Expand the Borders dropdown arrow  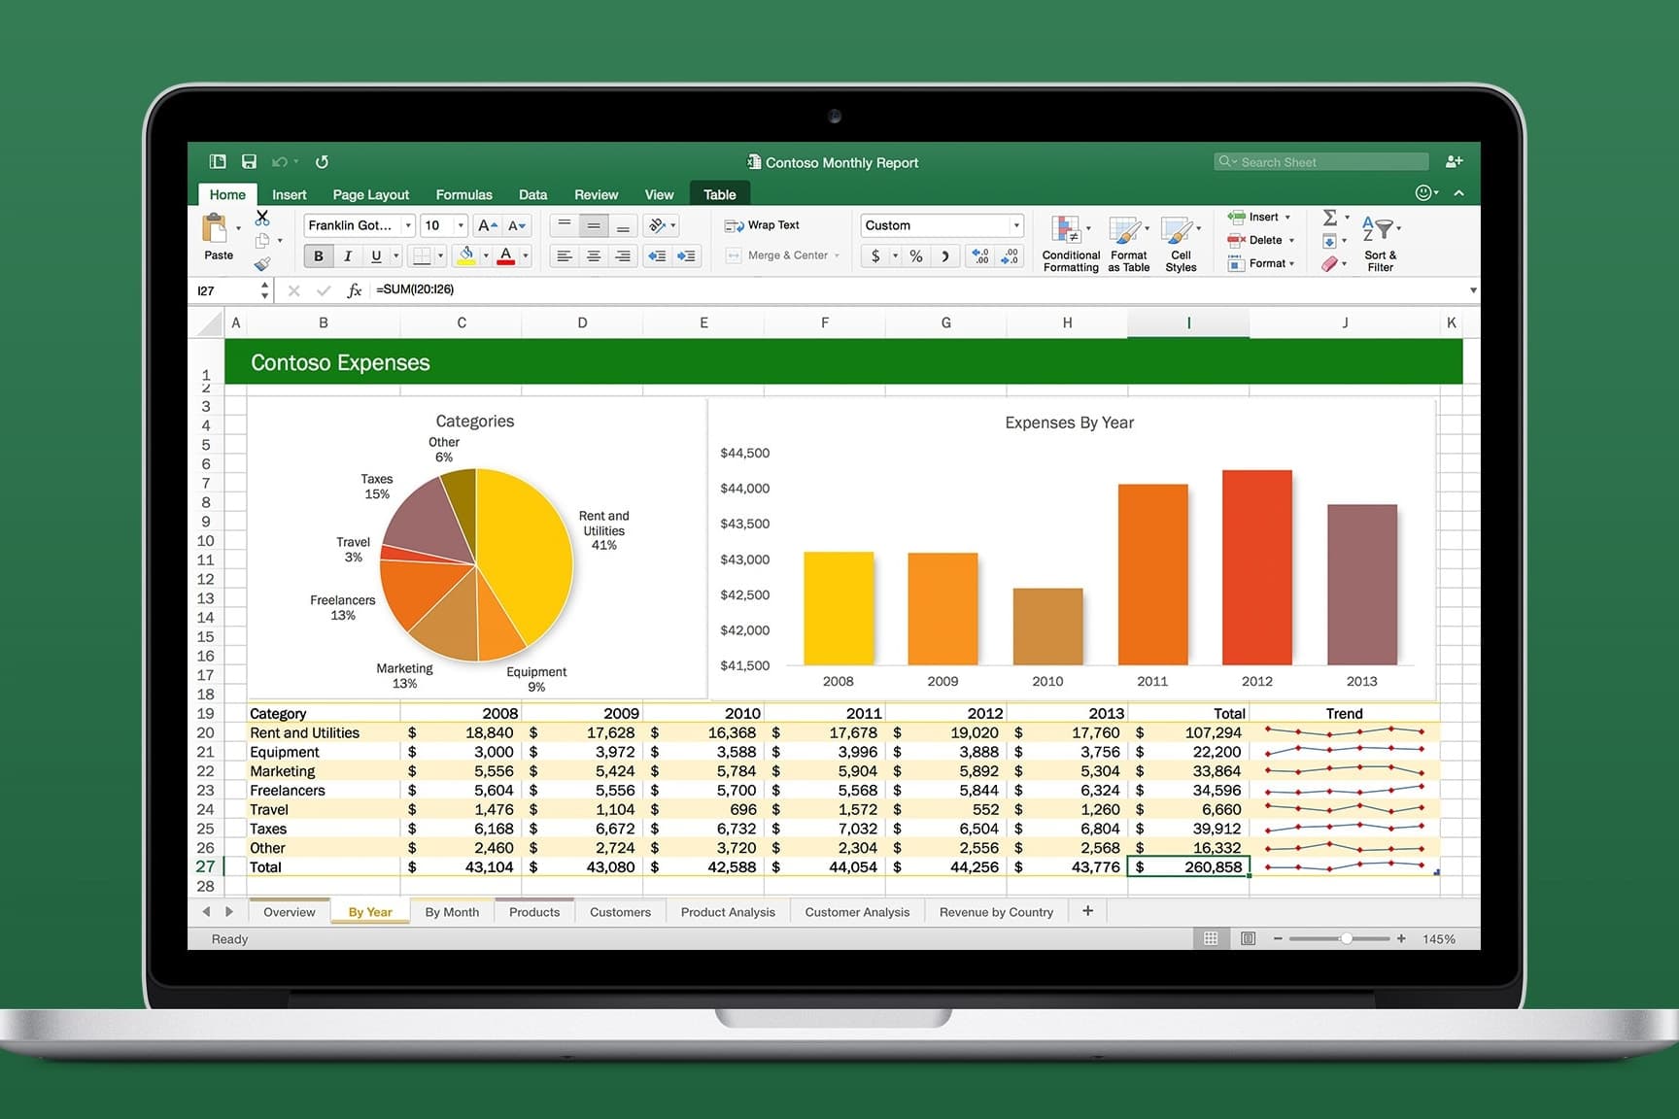[x=440, y=256]
